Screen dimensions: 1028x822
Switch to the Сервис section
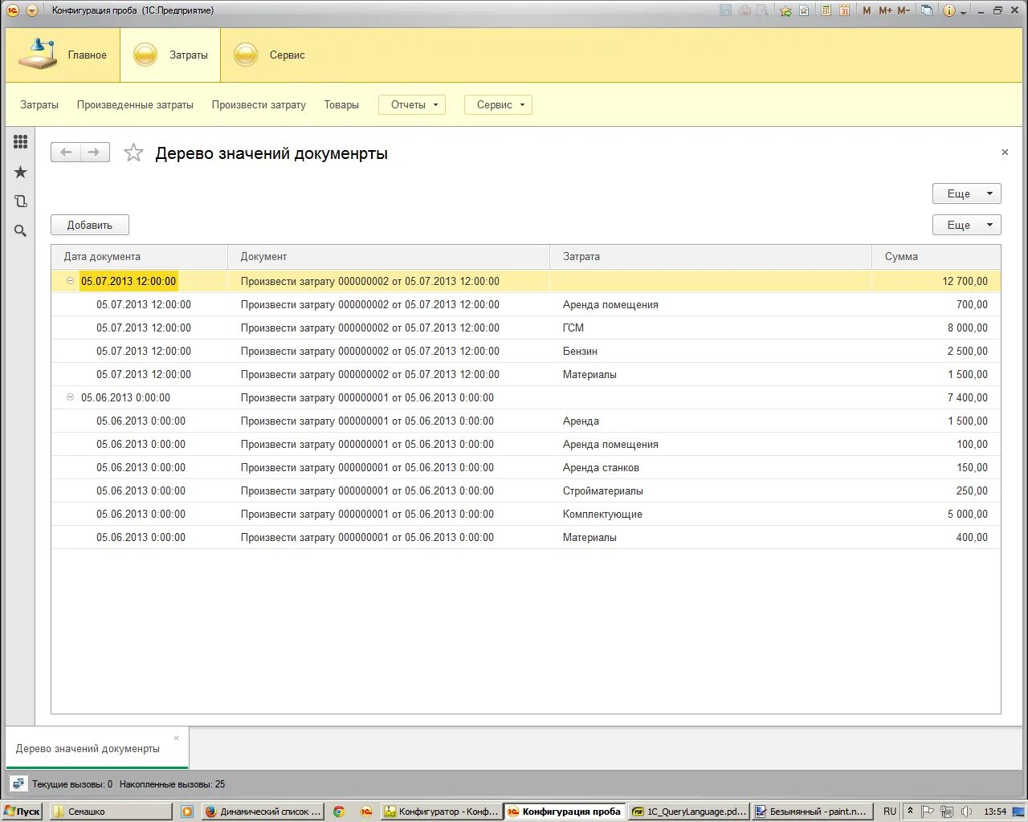(x=270, y=55)
